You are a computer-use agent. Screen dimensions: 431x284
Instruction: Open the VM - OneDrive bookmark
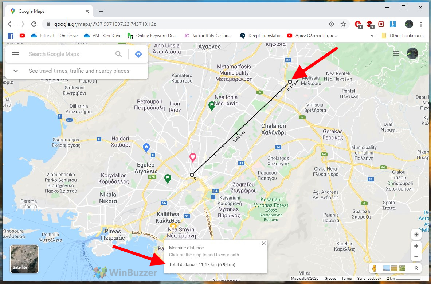(x=102, y=36)
